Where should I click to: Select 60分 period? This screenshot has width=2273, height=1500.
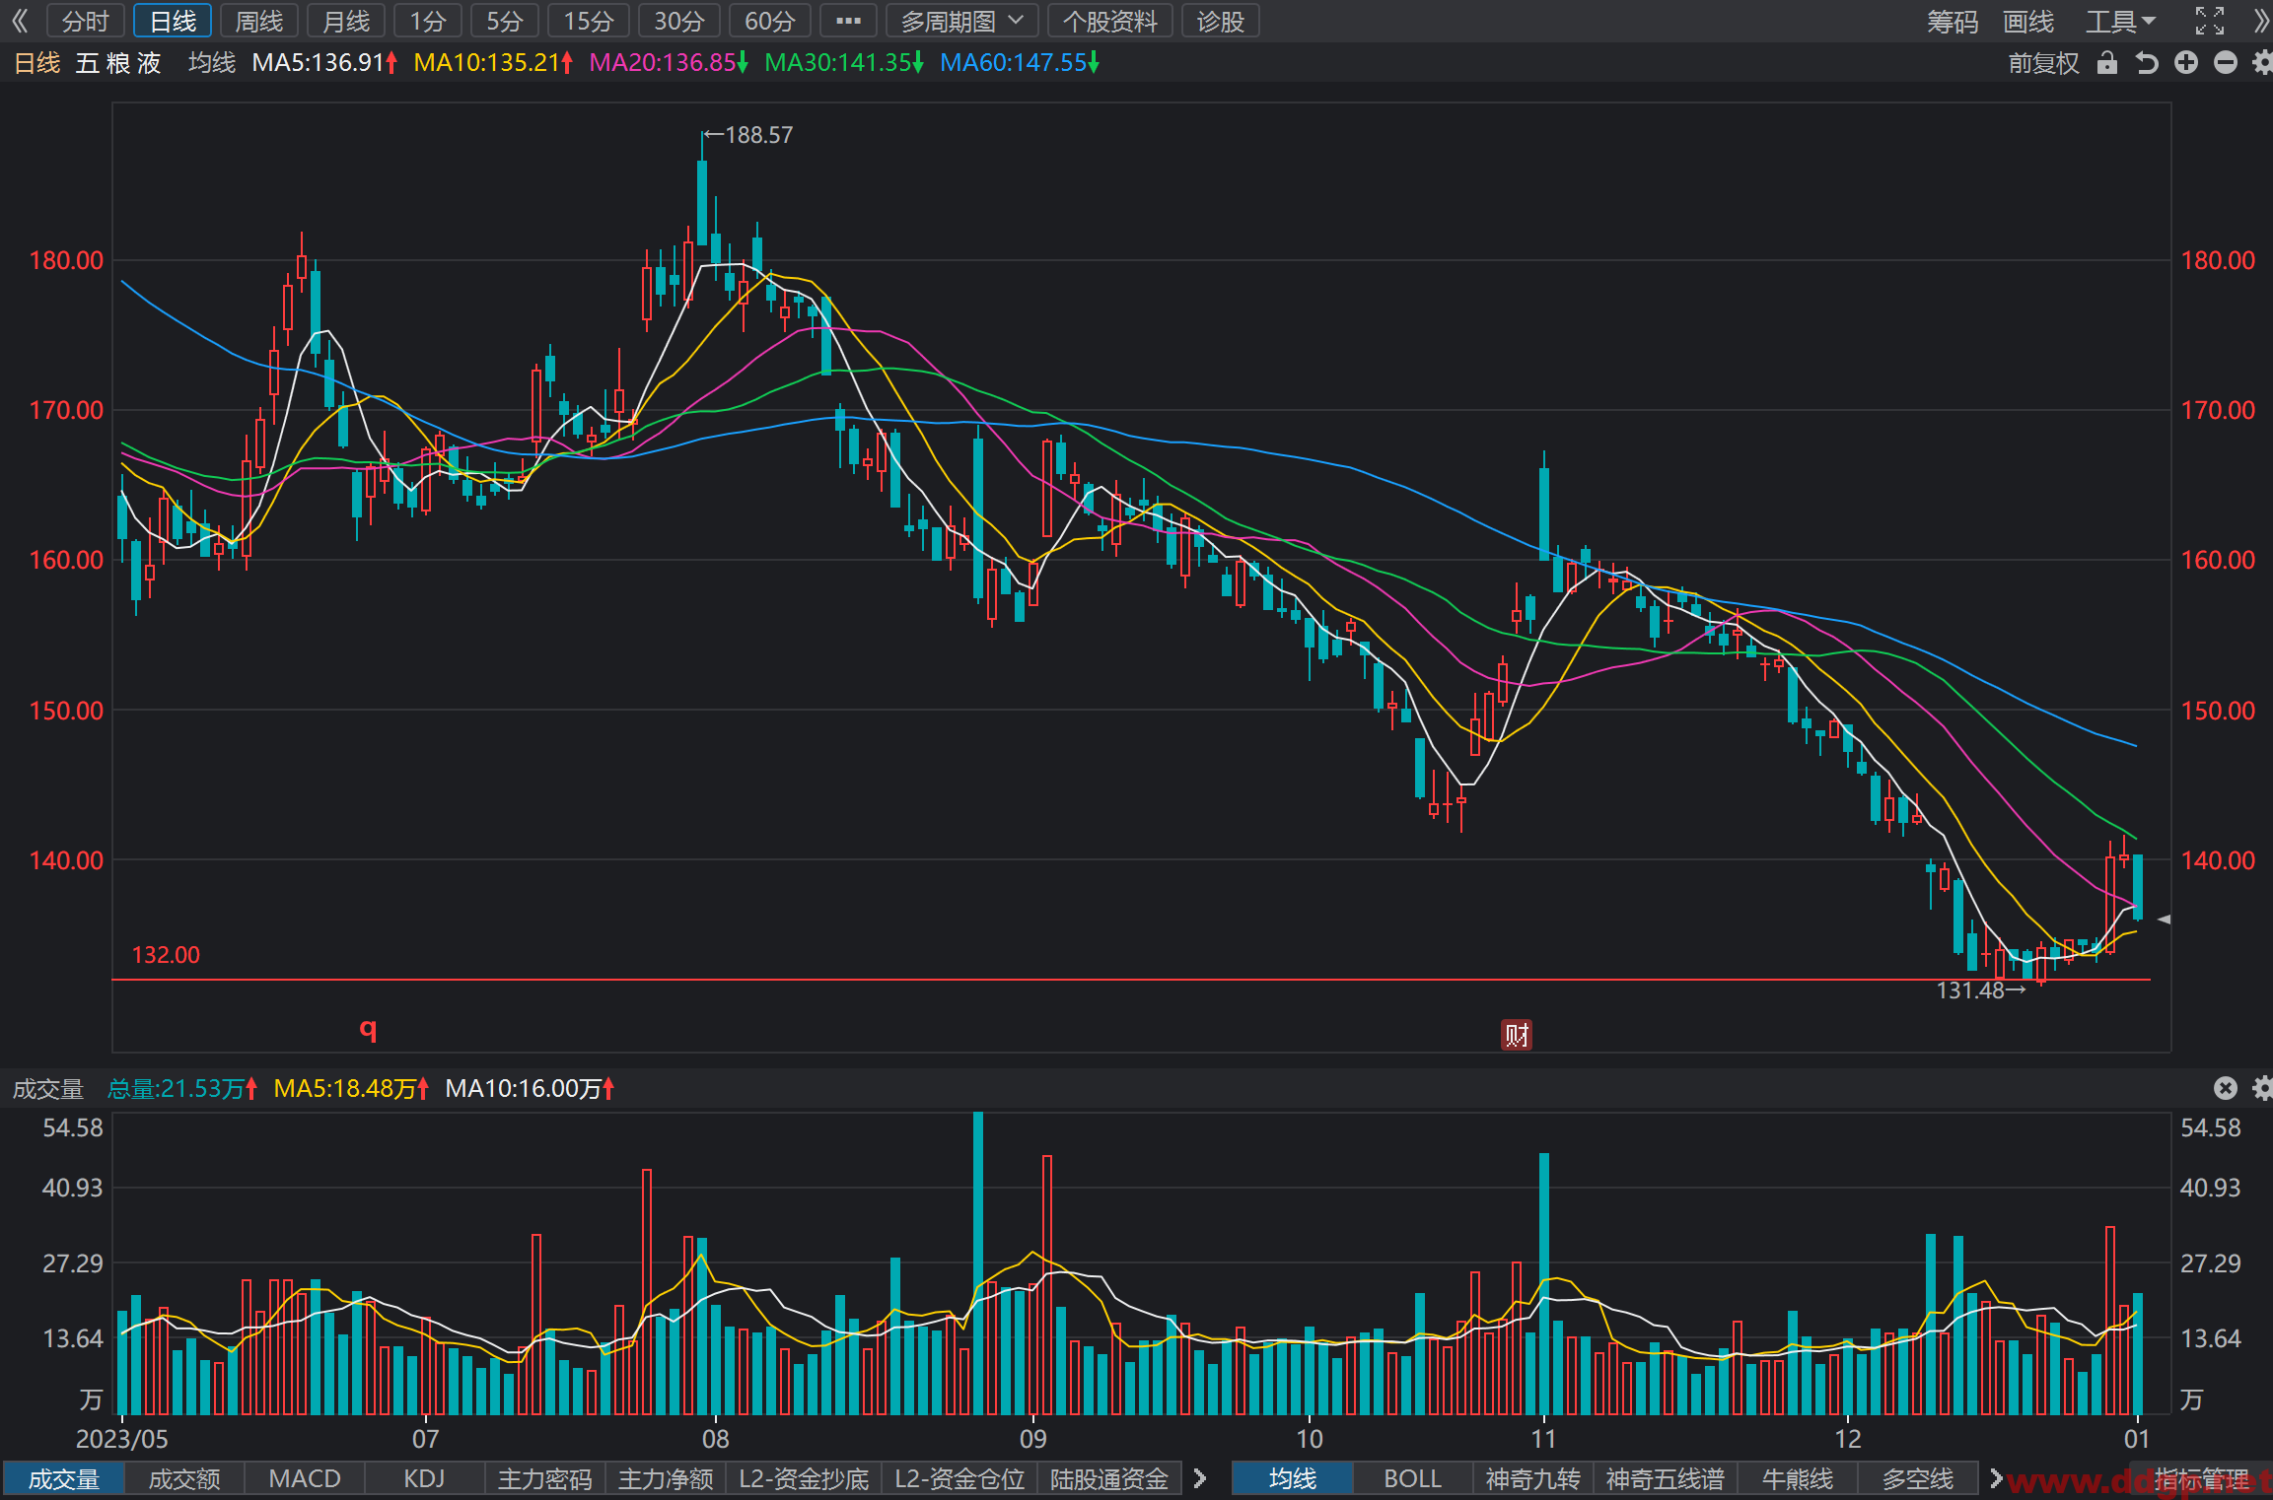coord(770,21)
